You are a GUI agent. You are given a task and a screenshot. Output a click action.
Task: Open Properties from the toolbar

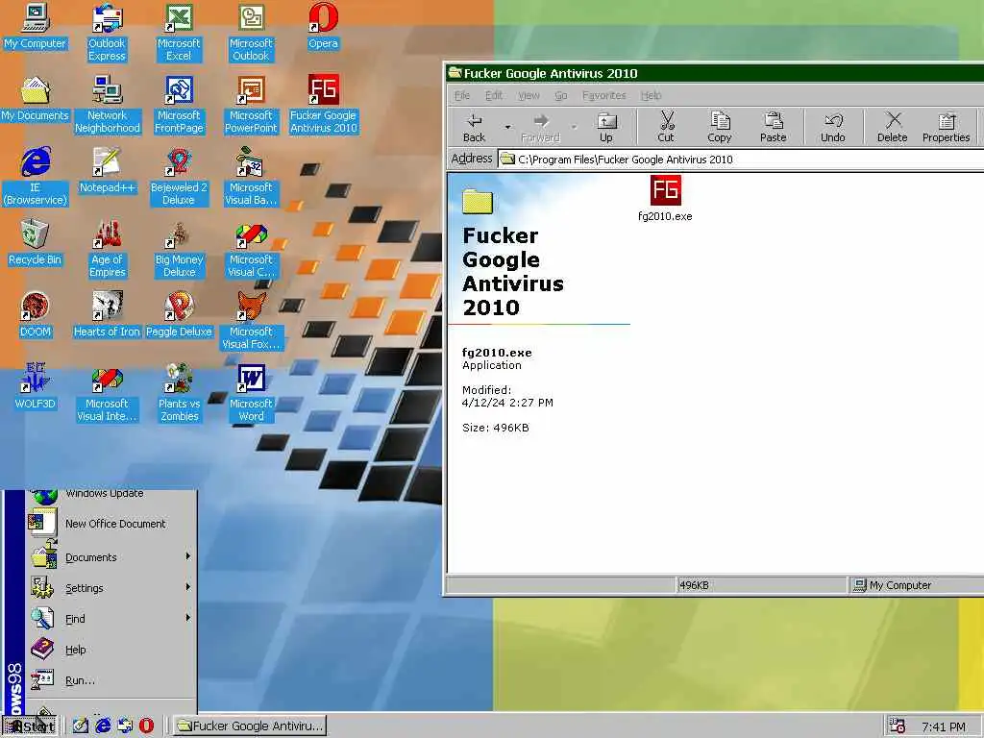click(946, 128)
